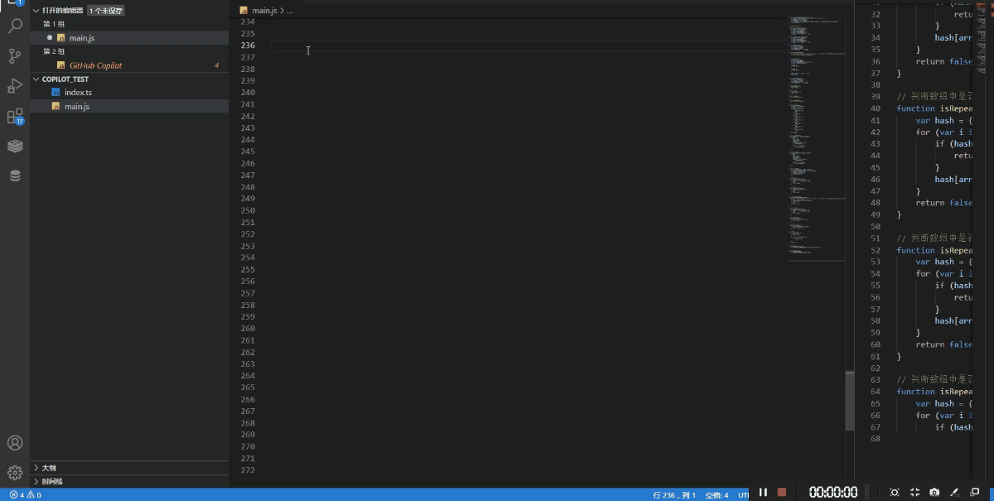Open the Search view icon

pyautogui.click(x=15, y=26)
